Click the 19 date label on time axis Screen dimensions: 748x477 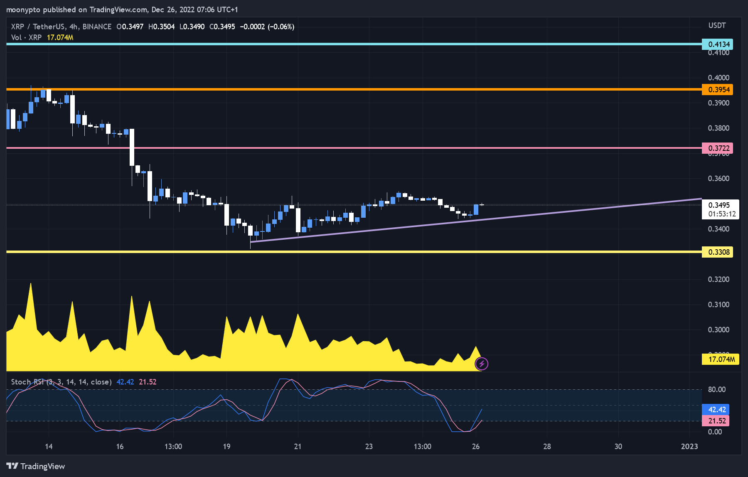click(x=226, y=446)
